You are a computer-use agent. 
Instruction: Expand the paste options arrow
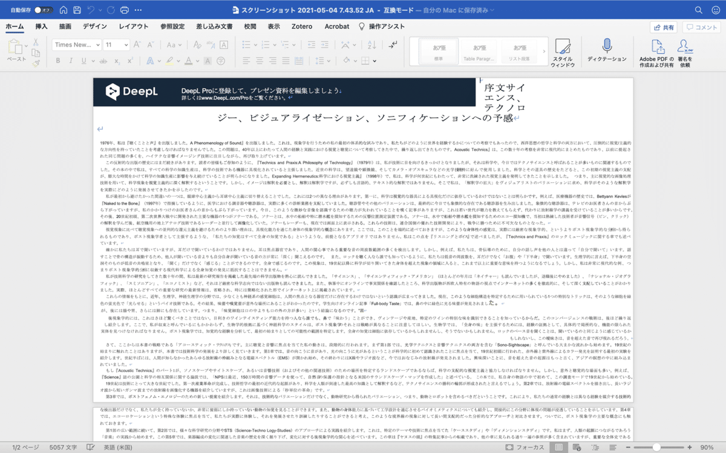tap(27, 45)
